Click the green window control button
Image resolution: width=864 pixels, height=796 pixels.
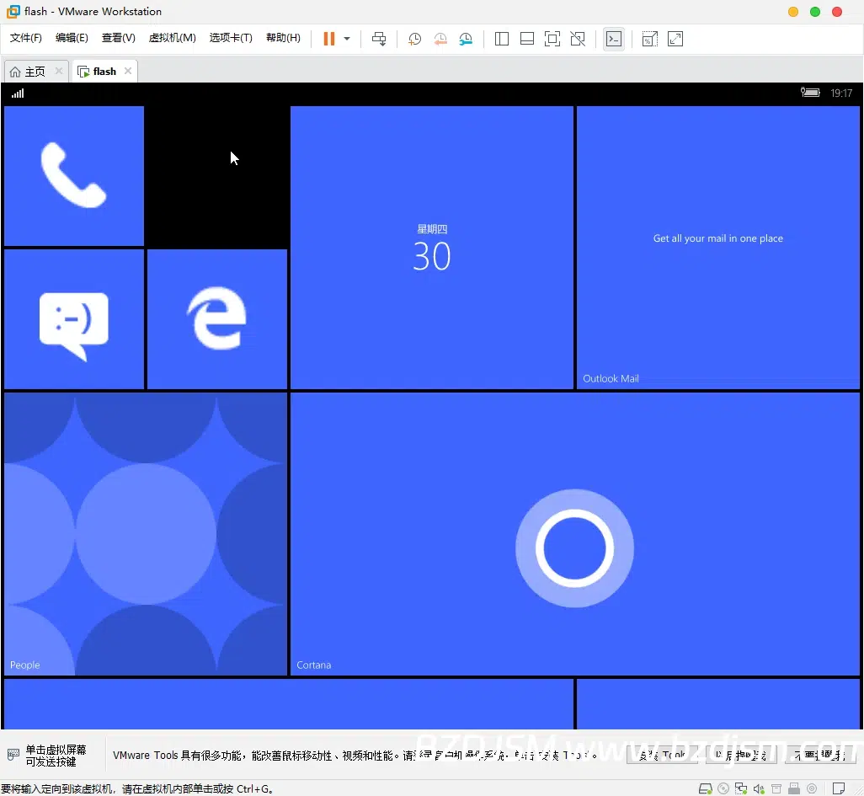[815, 12]
